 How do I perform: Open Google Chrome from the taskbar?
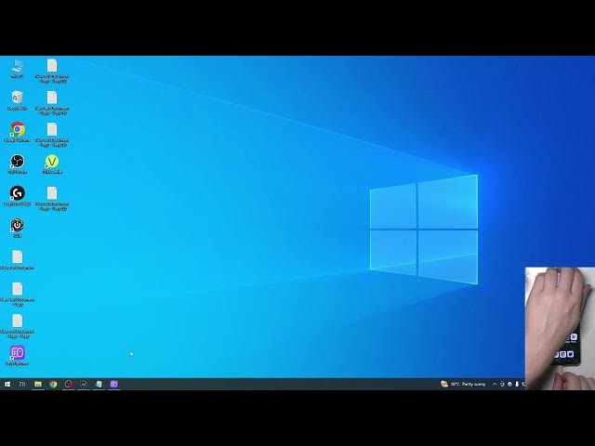[53, 384]
